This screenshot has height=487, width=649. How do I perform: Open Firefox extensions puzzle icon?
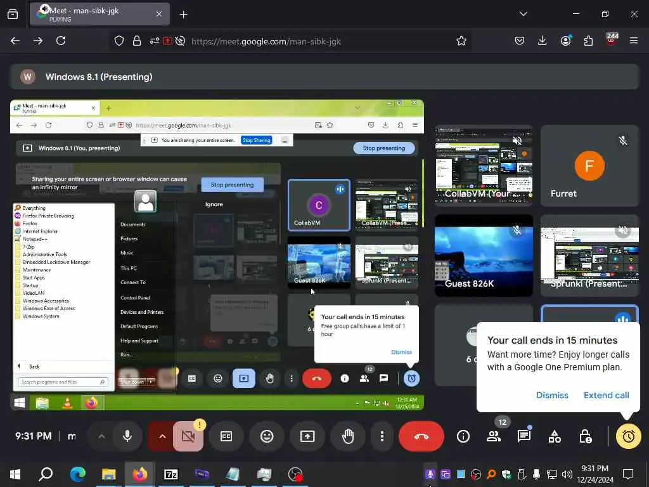coord(588,41)
